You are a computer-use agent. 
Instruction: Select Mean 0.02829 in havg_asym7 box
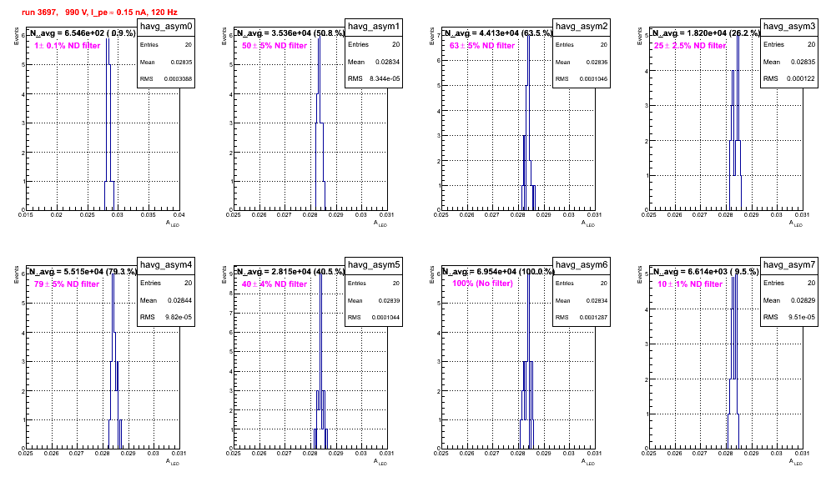pos(803,300)
